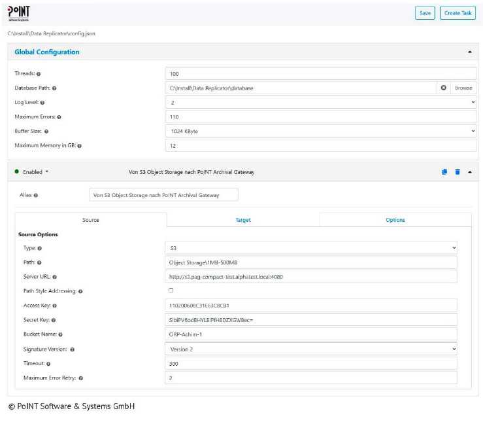
Task: Click into Maximum Memory in GB field
Action: tap(321, 145)
